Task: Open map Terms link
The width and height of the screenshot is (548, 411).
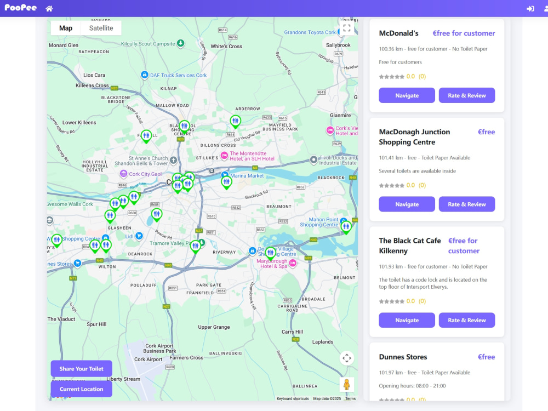Action: point(351,398)
